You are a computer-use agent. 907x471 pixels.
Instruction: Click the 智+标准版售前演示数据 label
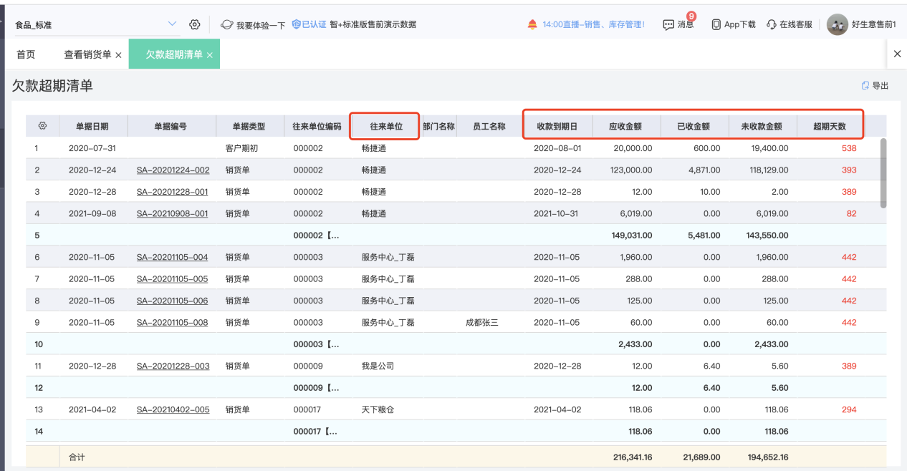point(373,24)
